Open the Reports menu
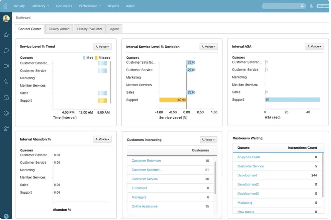 (x=113, y=6)
